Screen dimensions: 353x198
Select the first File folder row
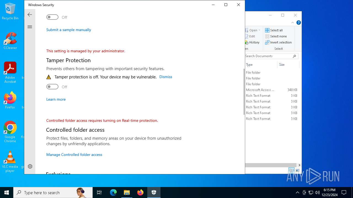pyautogui.click(x=272, y=73)
